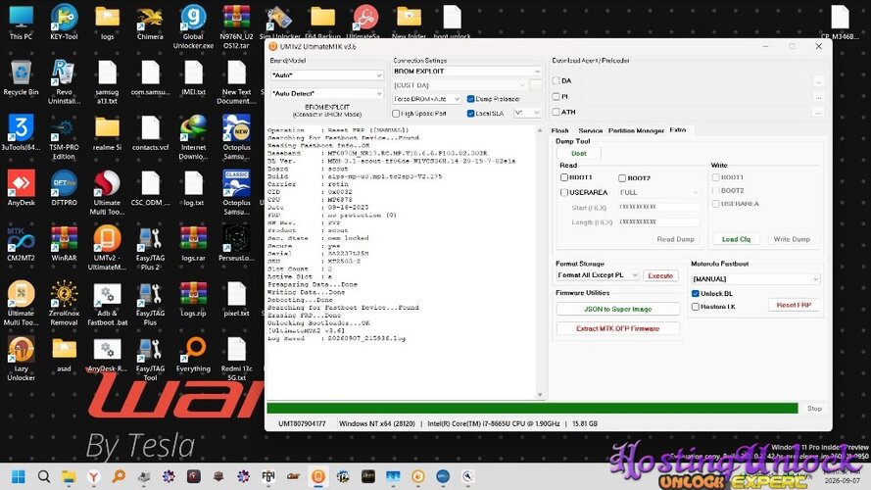Open Lazy Unlocker desktop shortcut
871x490 pixels.
[22, 359]
